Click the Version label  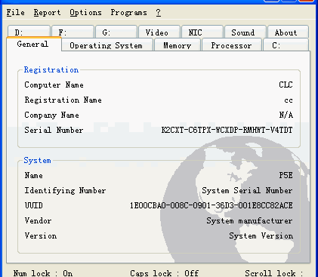[41, 235]
